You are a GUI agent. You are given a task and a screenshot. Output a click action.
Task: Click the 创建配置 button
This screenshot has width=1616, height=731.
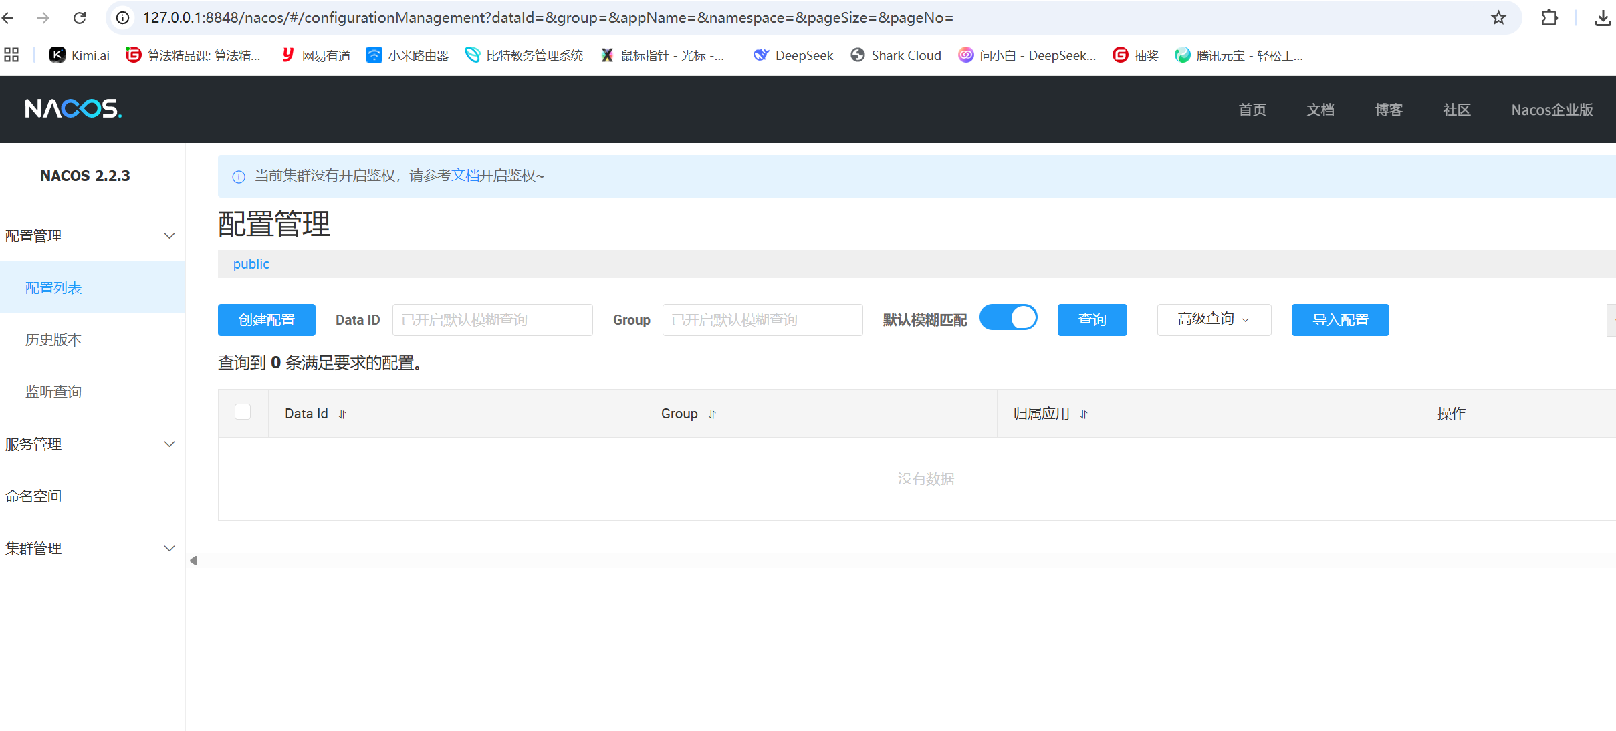pyautogui.click(x=266, y=320)
